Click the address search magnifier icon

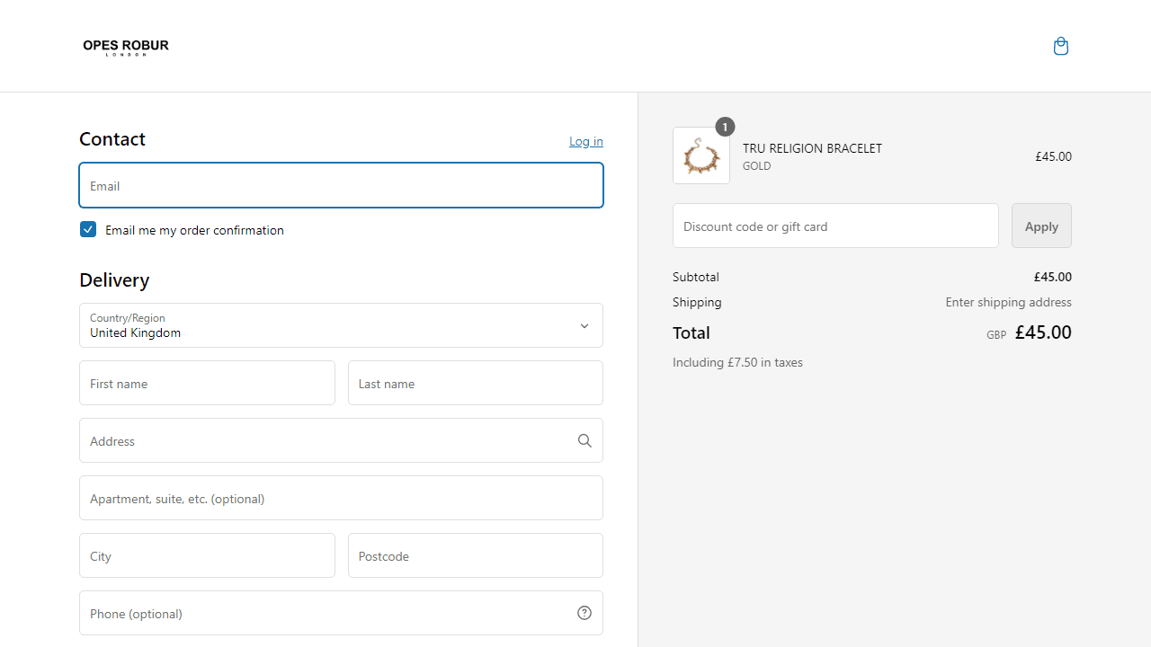click(x=584, y=440)
